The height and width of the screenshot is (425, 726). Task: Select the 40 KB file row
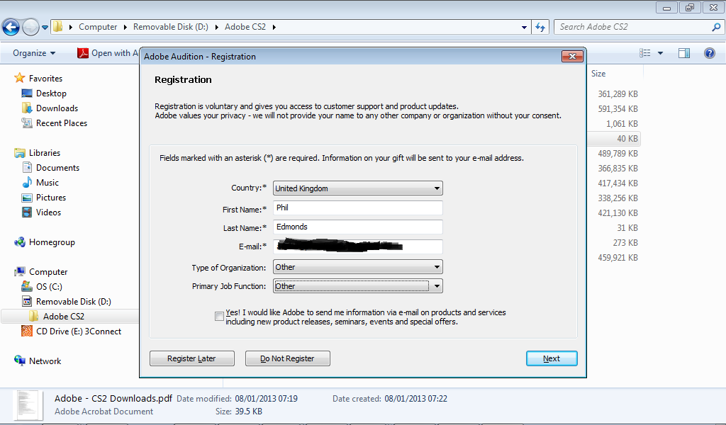[615, 139]
